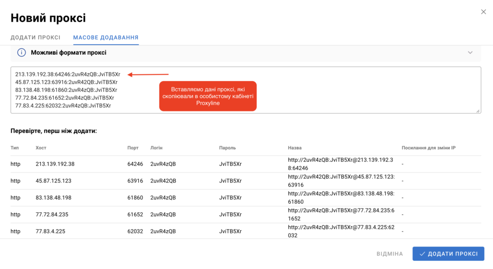Click the Назва cell for host 77.83.4.225
The height and width of the screenshot is (269, 493).
click(341, 232)
